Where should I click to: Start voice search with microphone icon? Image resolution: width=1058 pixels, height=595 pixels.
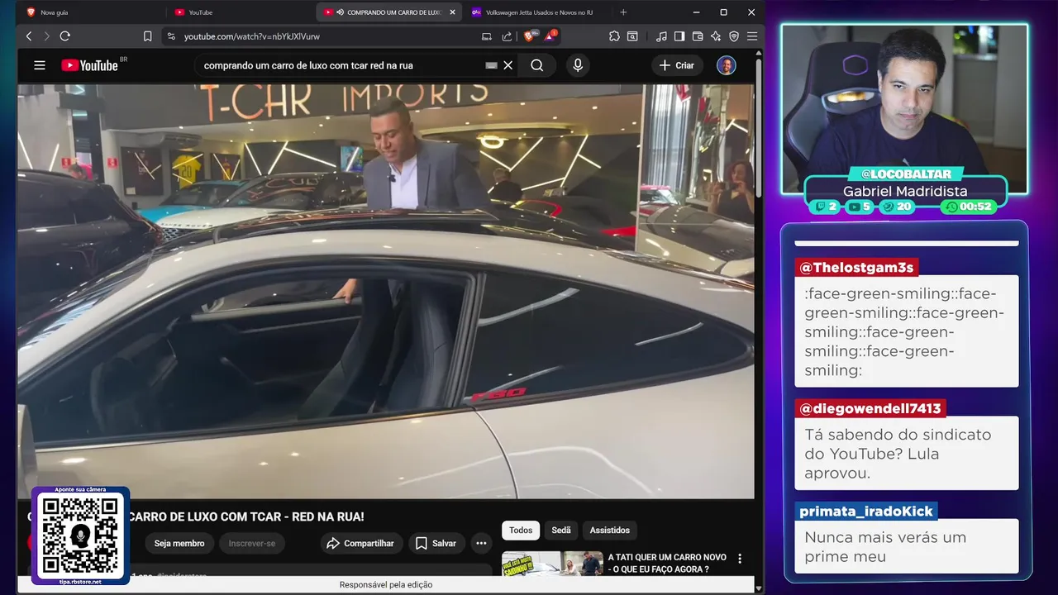(x=578, y=65)
